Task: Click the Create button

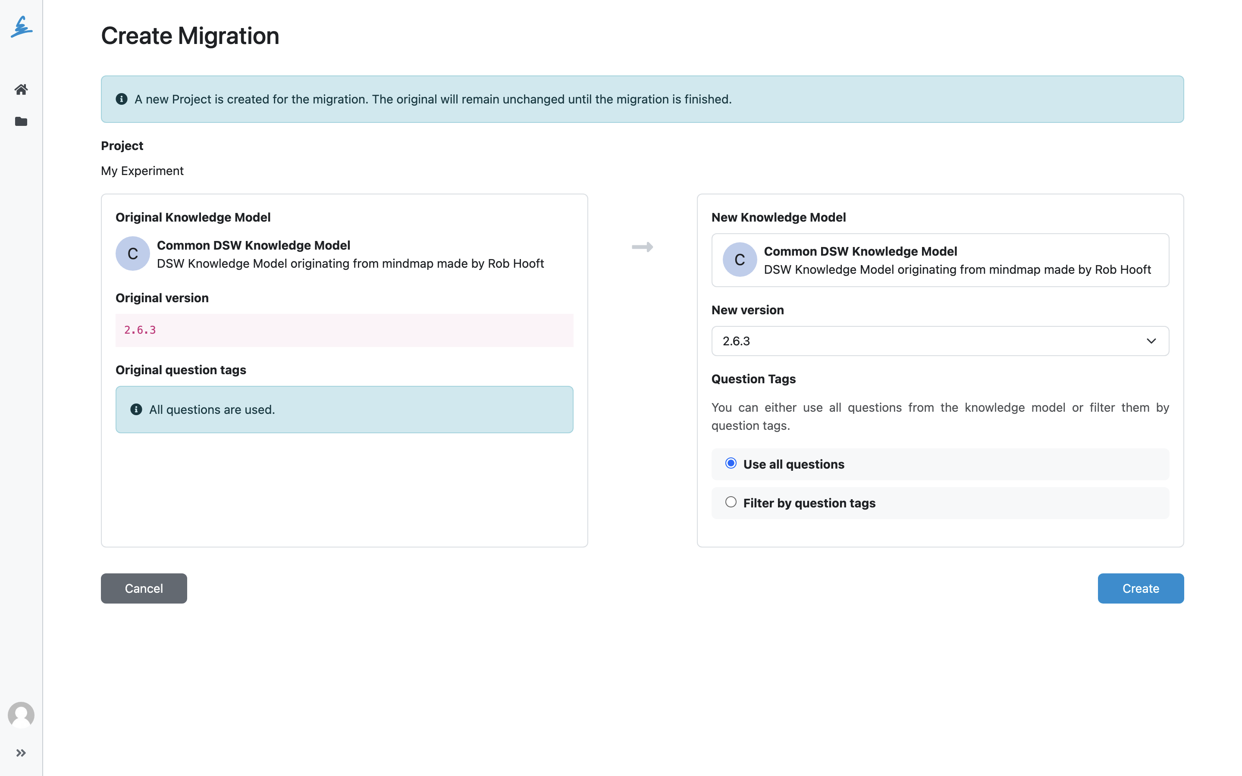Action: coord(1140,588)
